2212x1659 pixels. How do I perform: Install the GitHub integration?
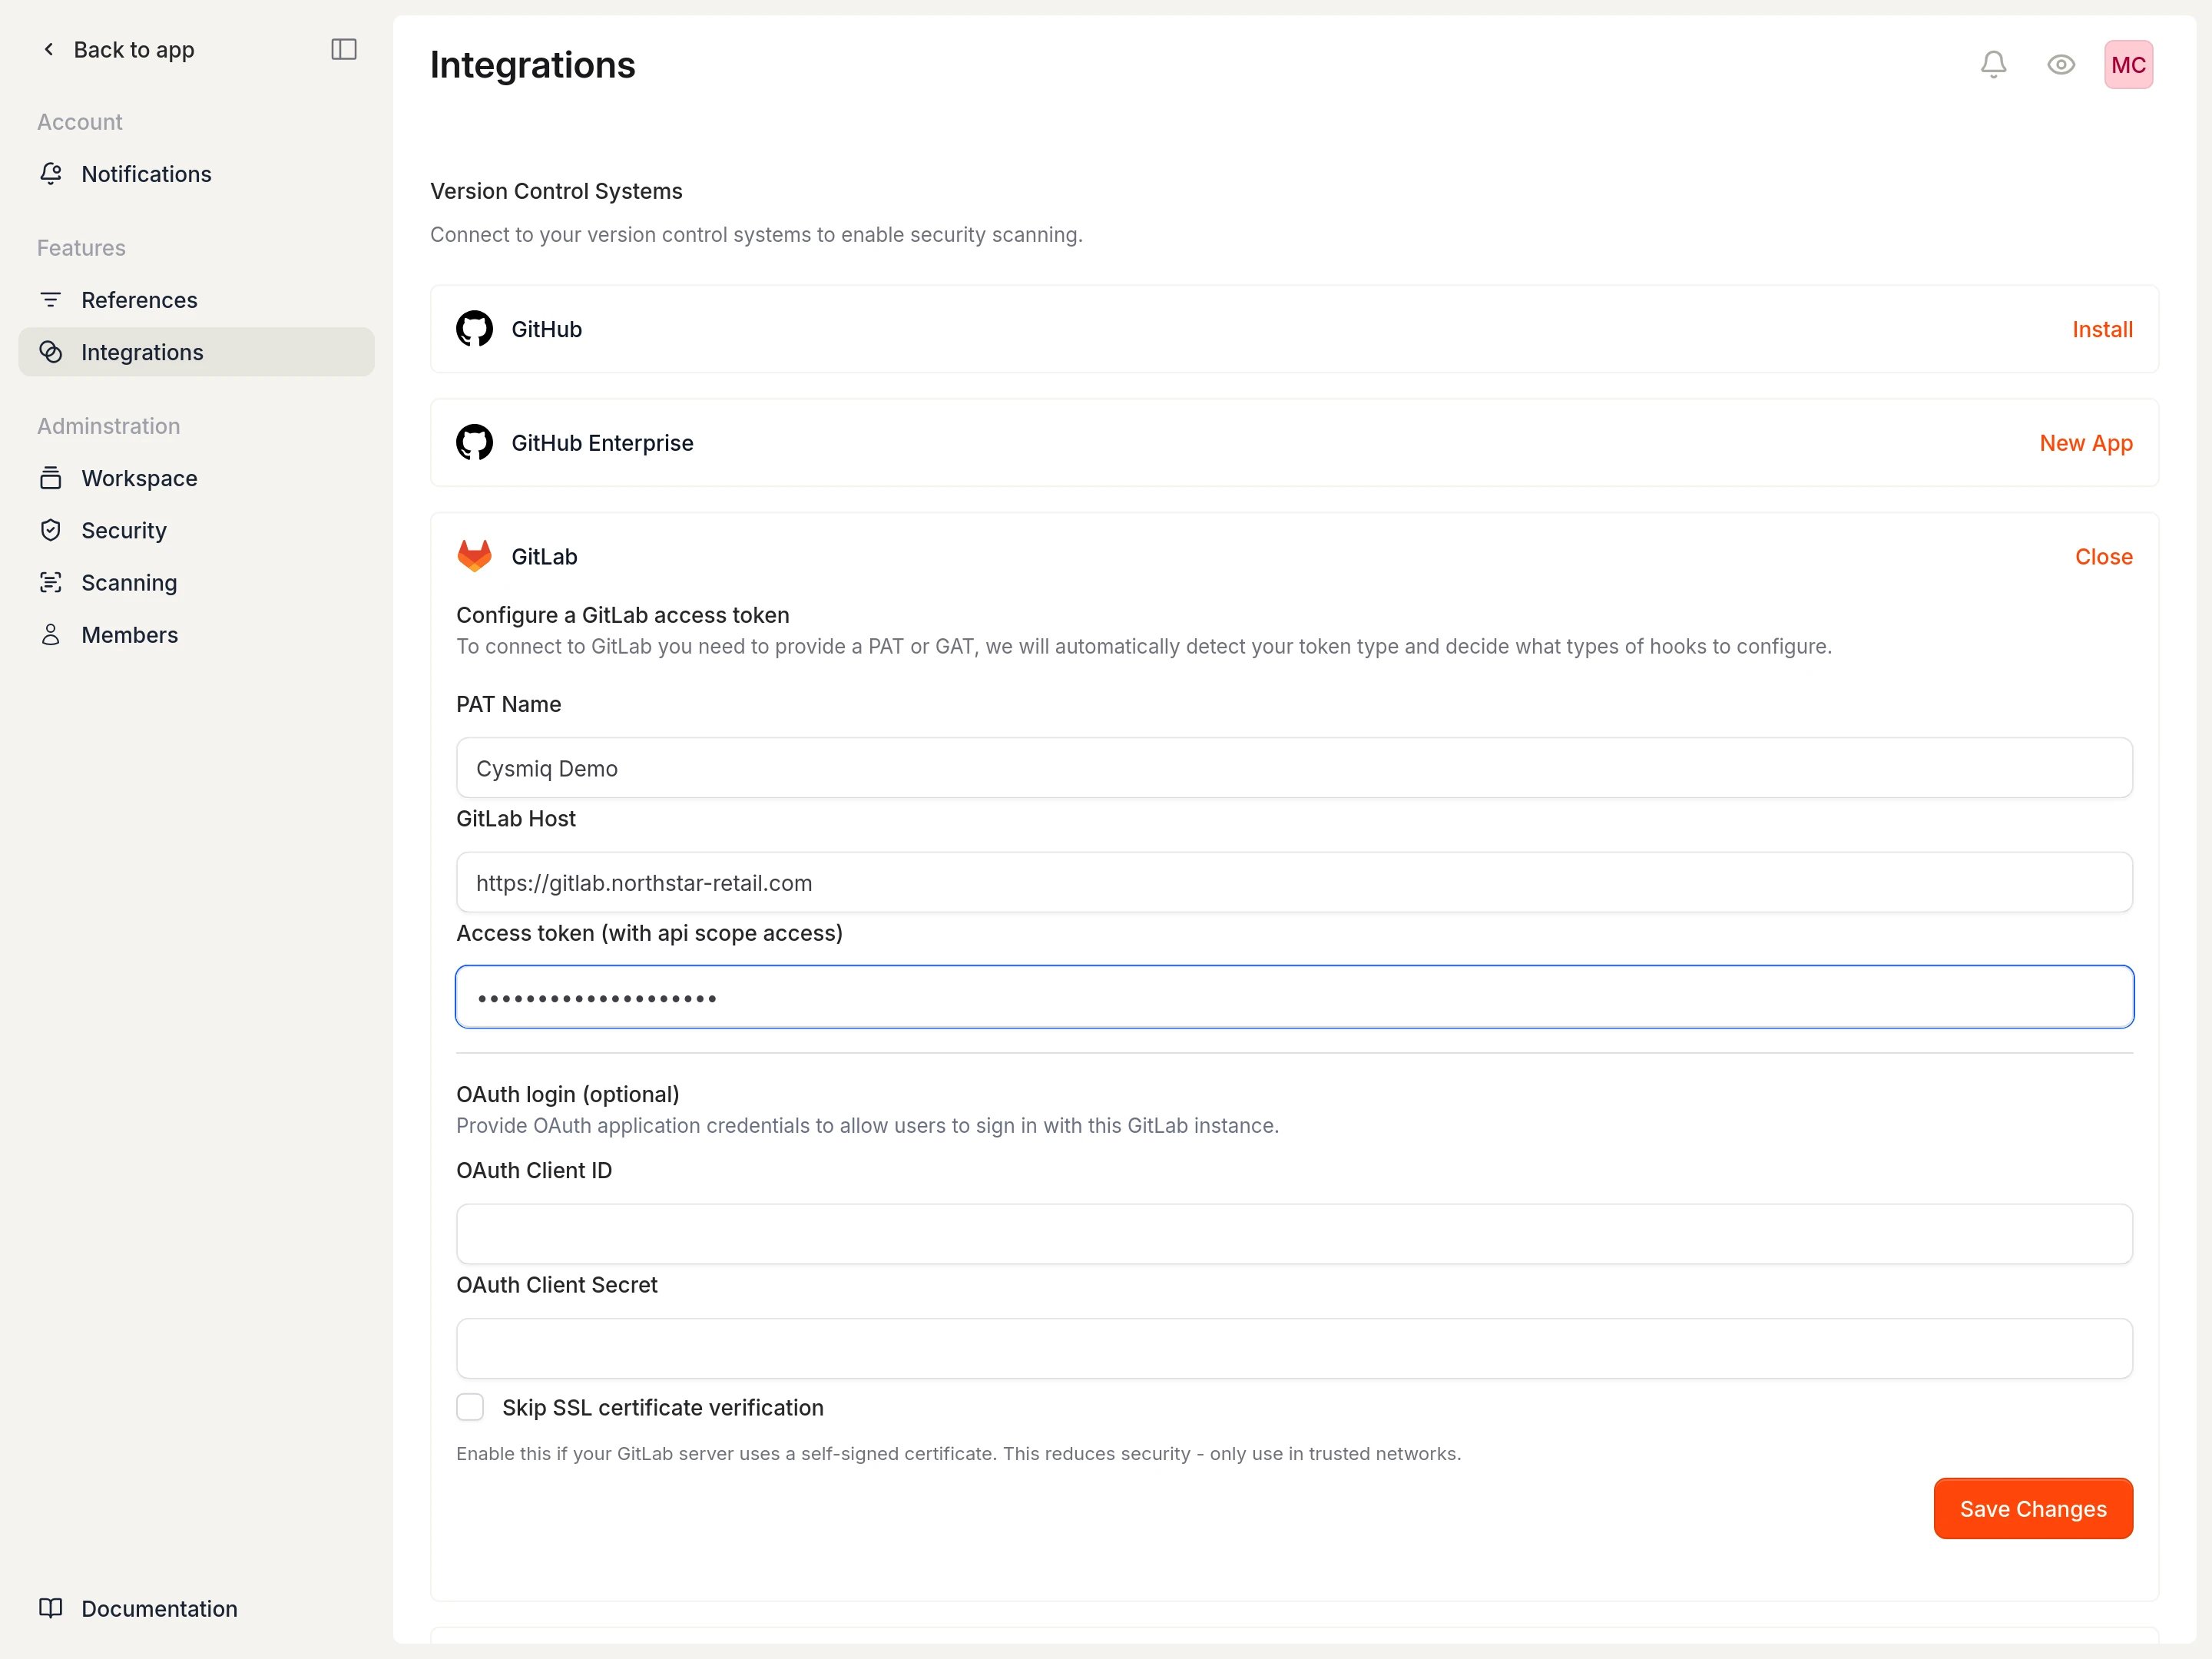[2102, 329]
